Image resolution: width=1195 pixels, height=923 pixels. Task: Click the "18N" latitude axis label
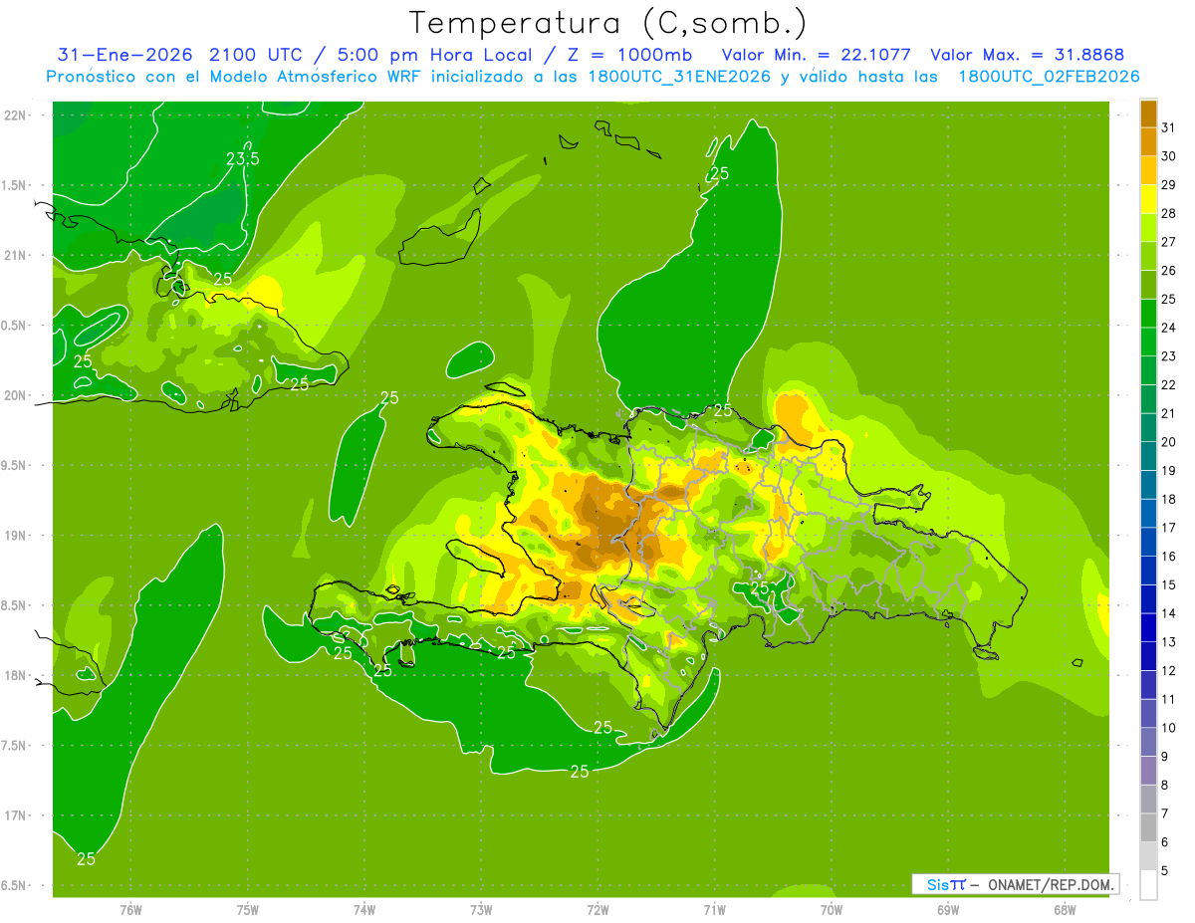16,675
